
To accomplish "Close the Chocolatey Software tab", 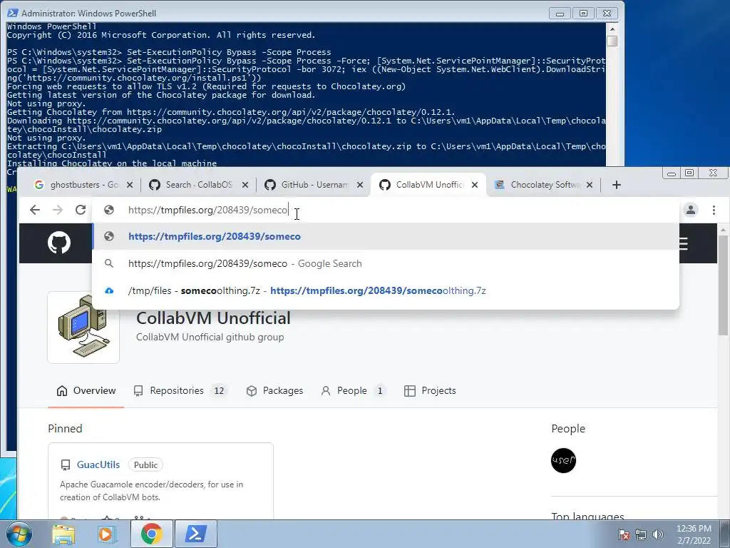I will point(590,185).
